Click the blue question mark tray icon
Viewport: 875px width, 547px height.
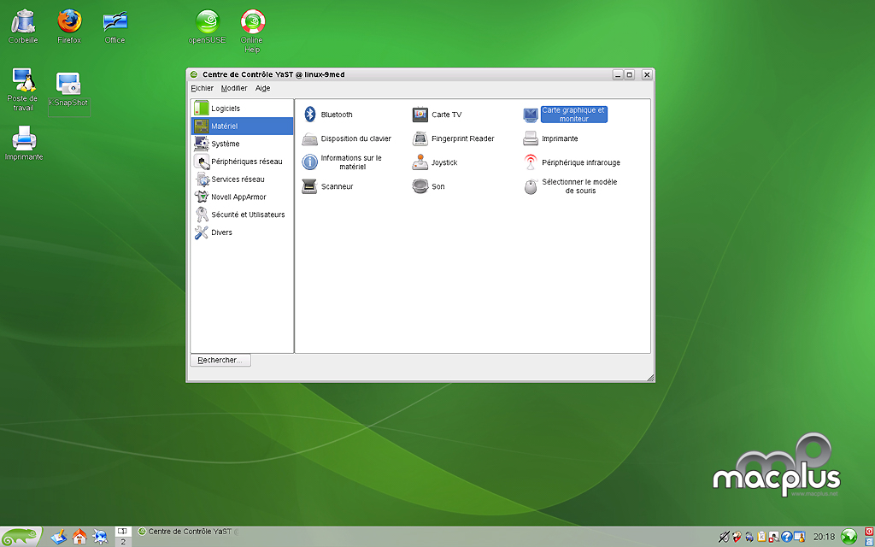point(787,537)
